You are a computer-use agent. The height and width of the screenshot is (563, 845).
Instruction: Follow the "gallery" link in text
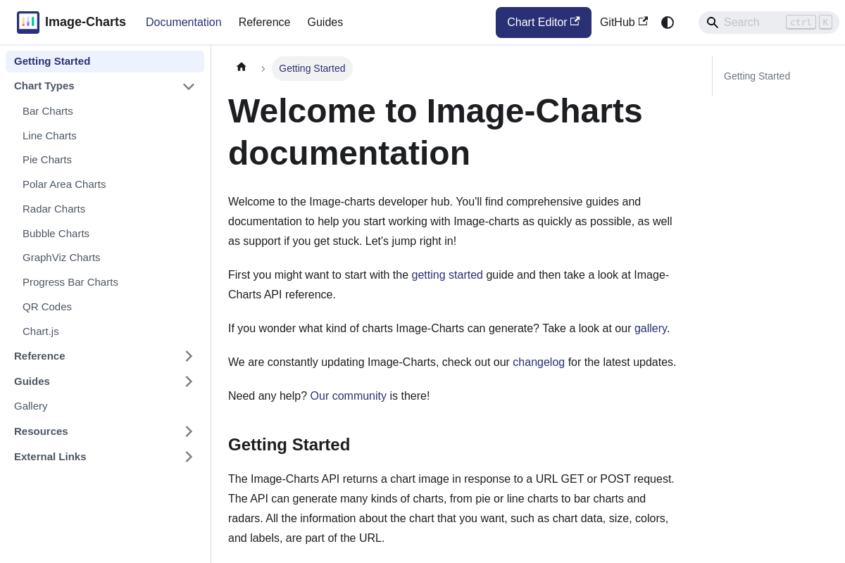[x=651, y=329]
